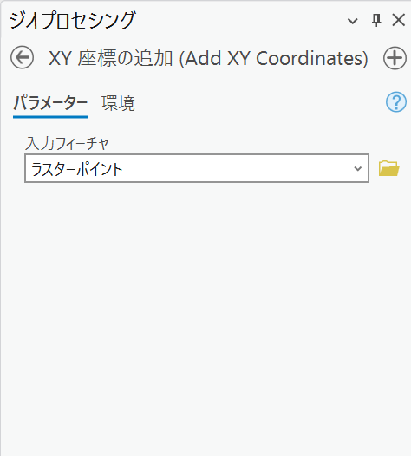Click the 入力フィーチャ parameter label

coord(67,143)
